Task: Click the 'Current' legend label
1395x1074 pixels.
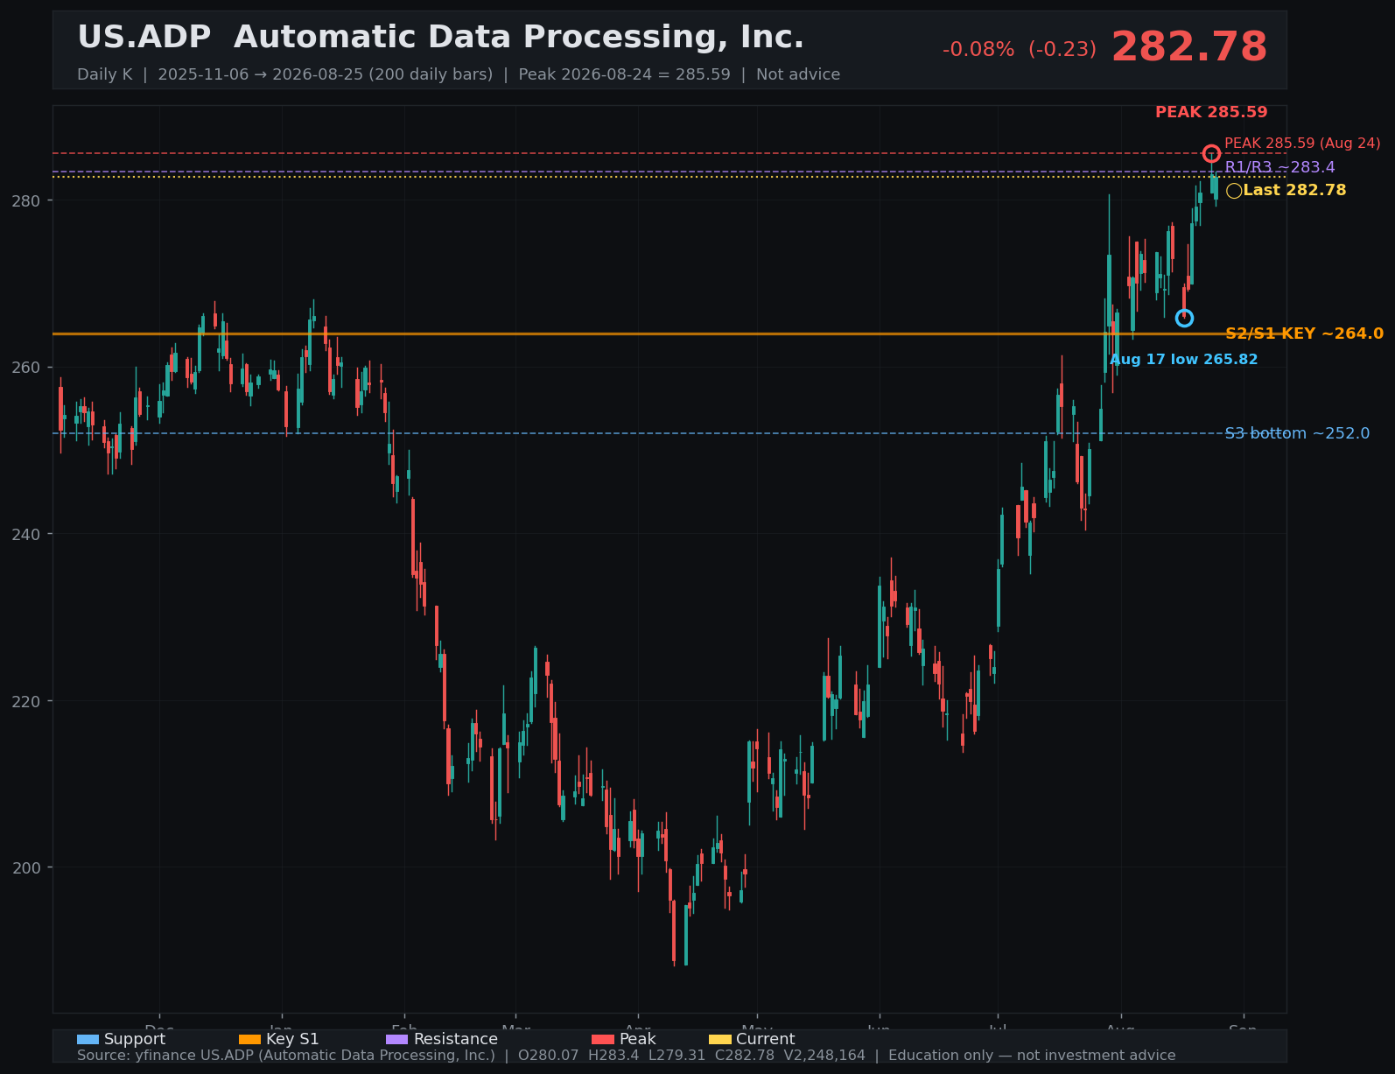Action: (x=765, y=1039)
